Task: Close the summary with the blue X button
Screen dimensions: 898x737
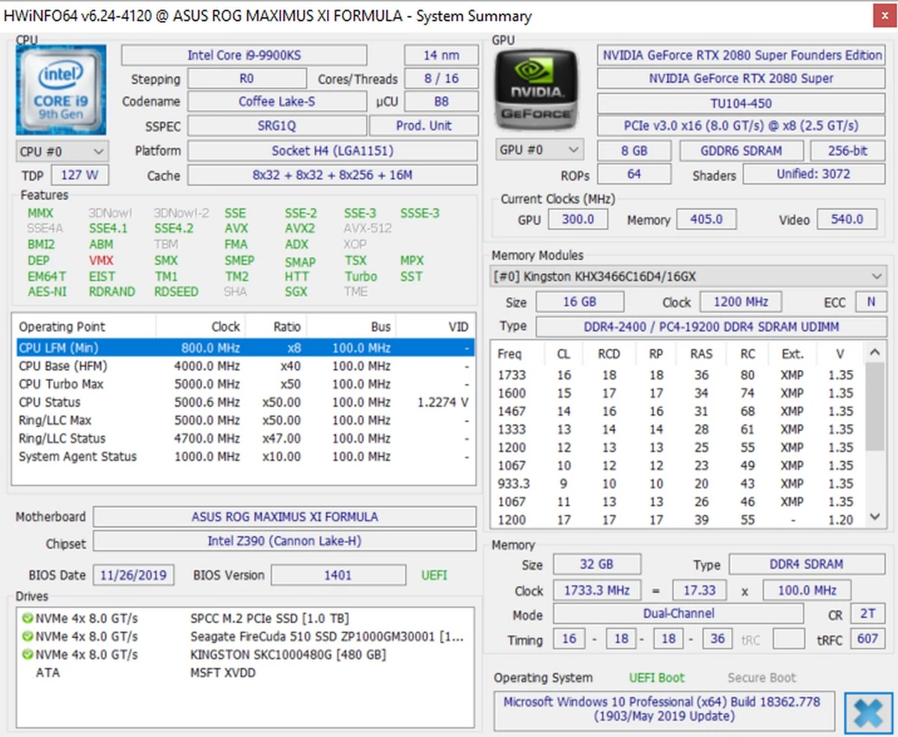Action: point(867,712)
